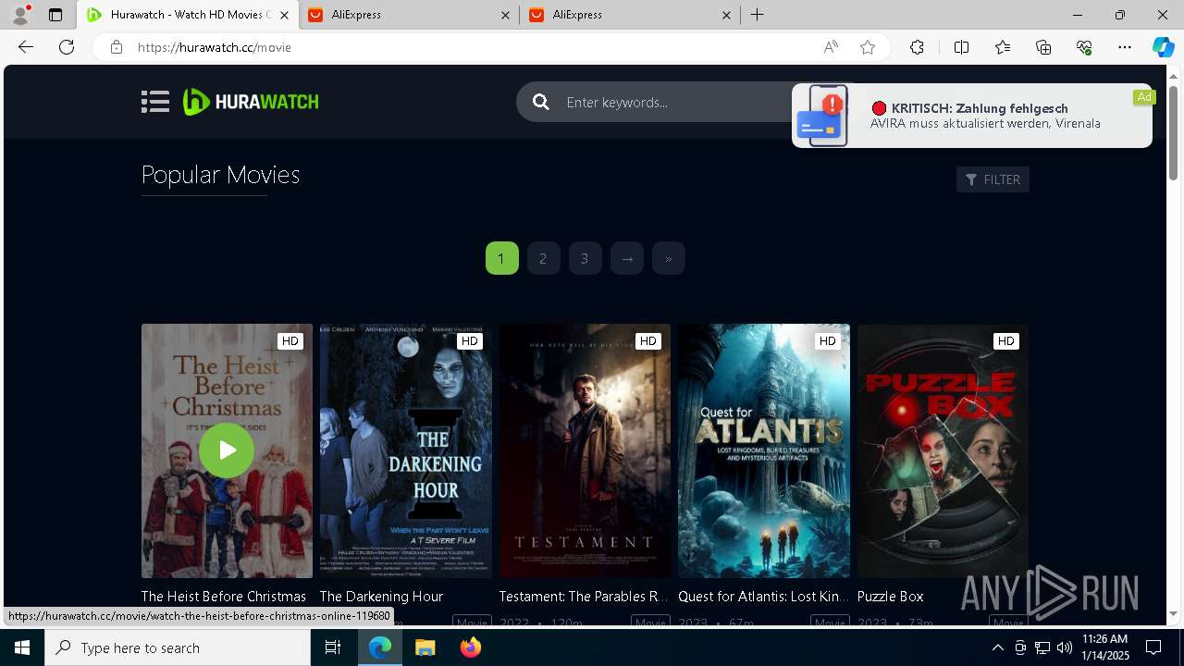Click the Hurawatch logo
This screenshot has height=666, width=1184.
tap(251, 102)
